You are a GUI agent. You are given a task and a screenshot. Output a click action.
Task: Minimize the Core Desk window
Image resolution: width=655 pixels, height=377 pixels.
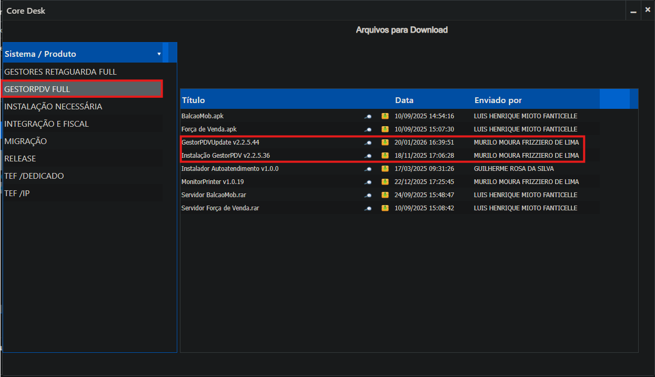pyautogui.click(x=633, y=10)
